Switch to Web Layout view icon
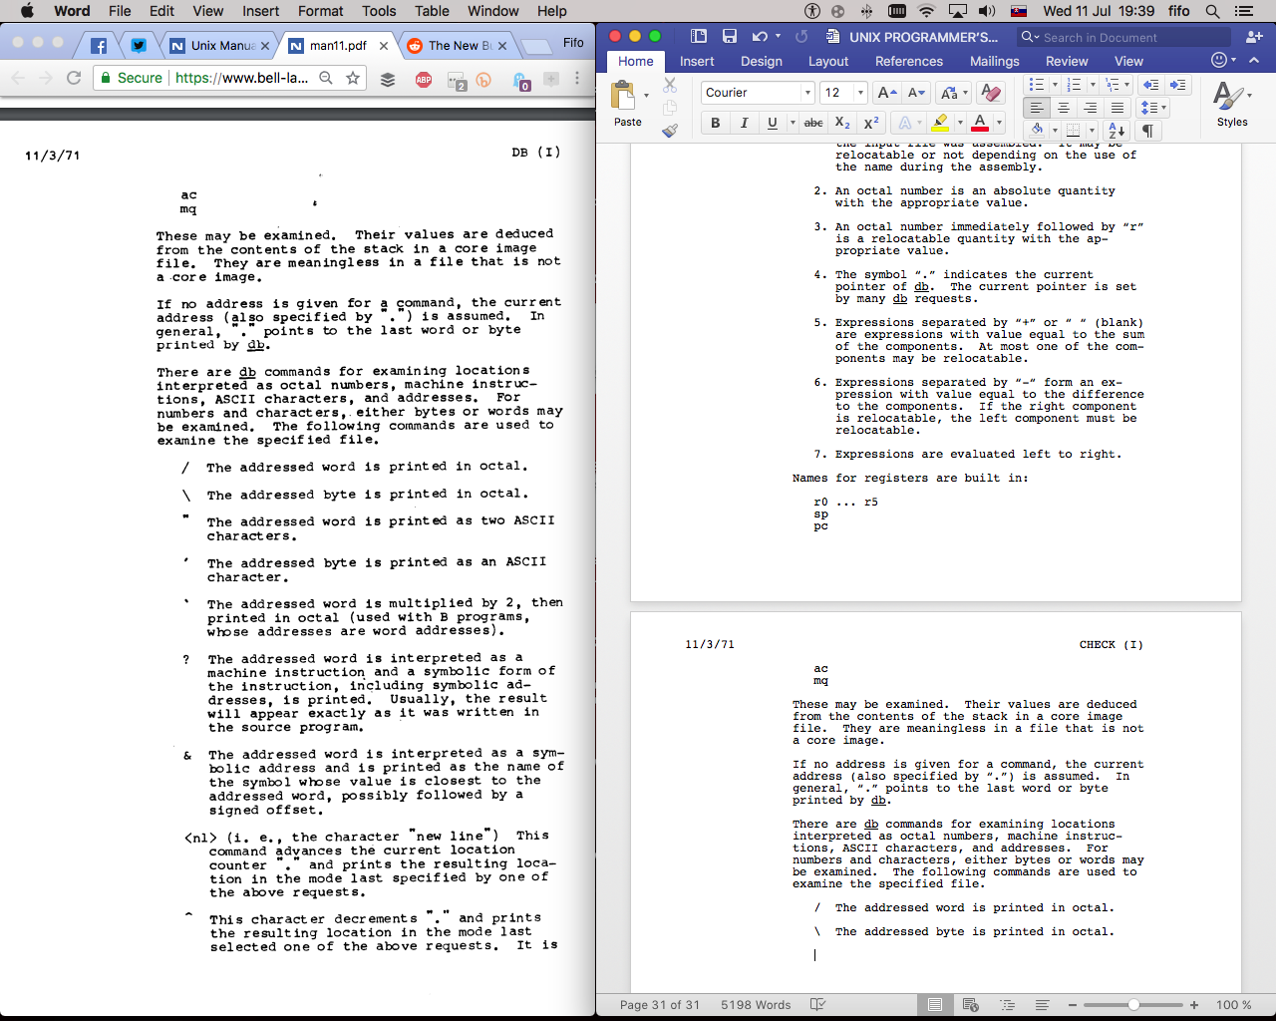This screenshot has width=1276, height=1021. 970,1004
